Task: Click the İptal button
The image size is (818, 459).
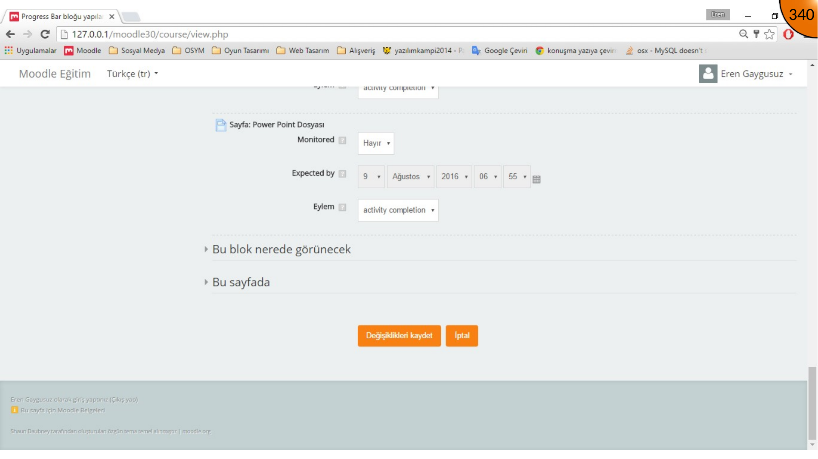Action: point(462,336)
